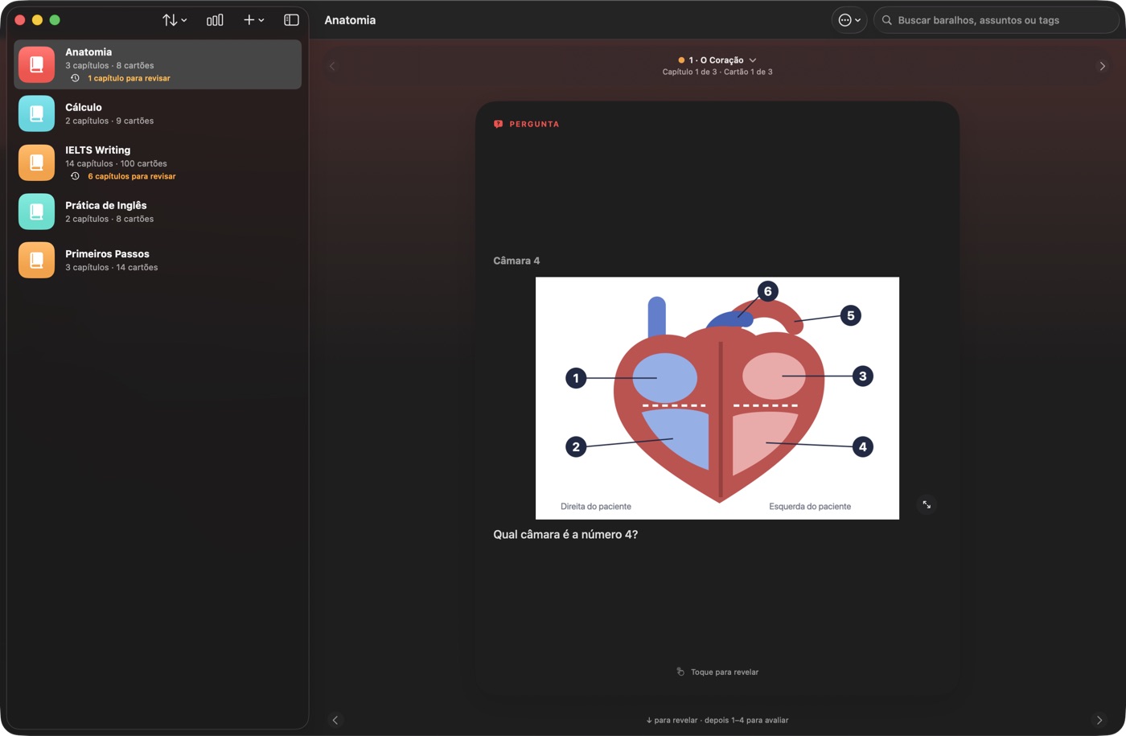Select the Primeiros Passos deck
The height and width of the screenshot is (736, 1126).
tap(158, 260)
